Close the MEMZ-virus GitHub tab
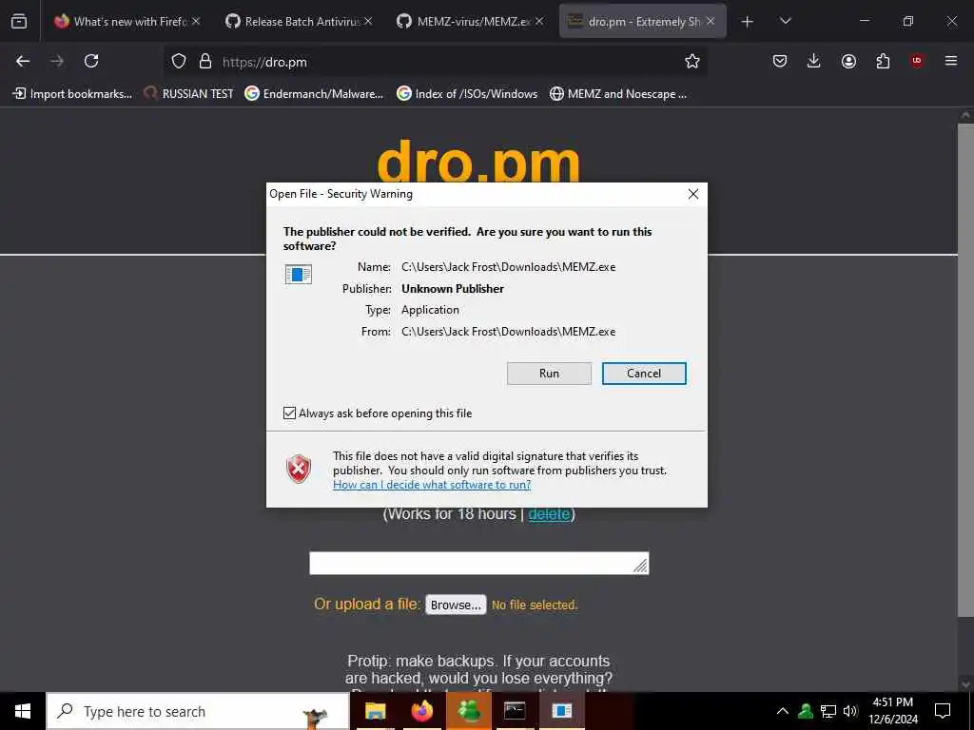The height and width of the screenshot is (730, 974). 539,21
